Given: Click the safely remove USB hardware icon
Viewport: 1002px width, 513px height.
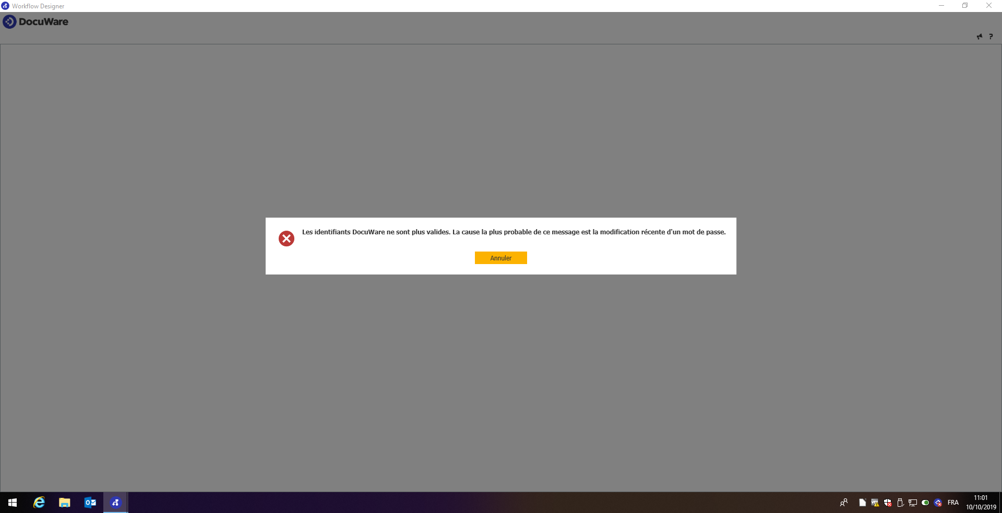Looking at the screenshot, I should coord(900,503).
